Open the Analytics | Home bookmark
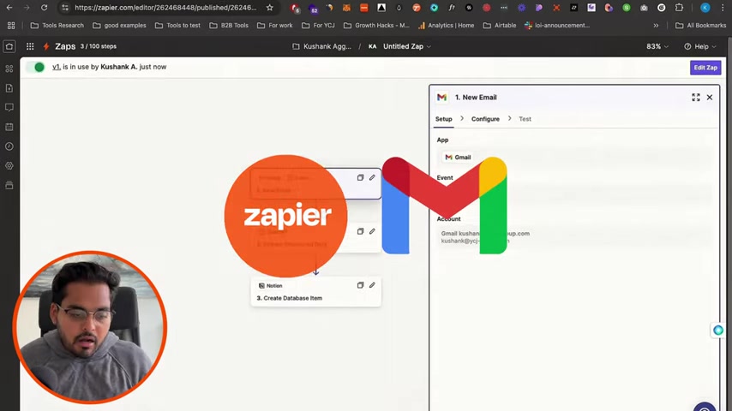 (446, 25)
